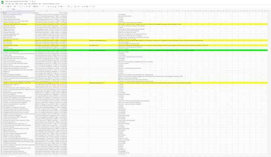Toggle strikethrough formatting

(x=53, y=6)
